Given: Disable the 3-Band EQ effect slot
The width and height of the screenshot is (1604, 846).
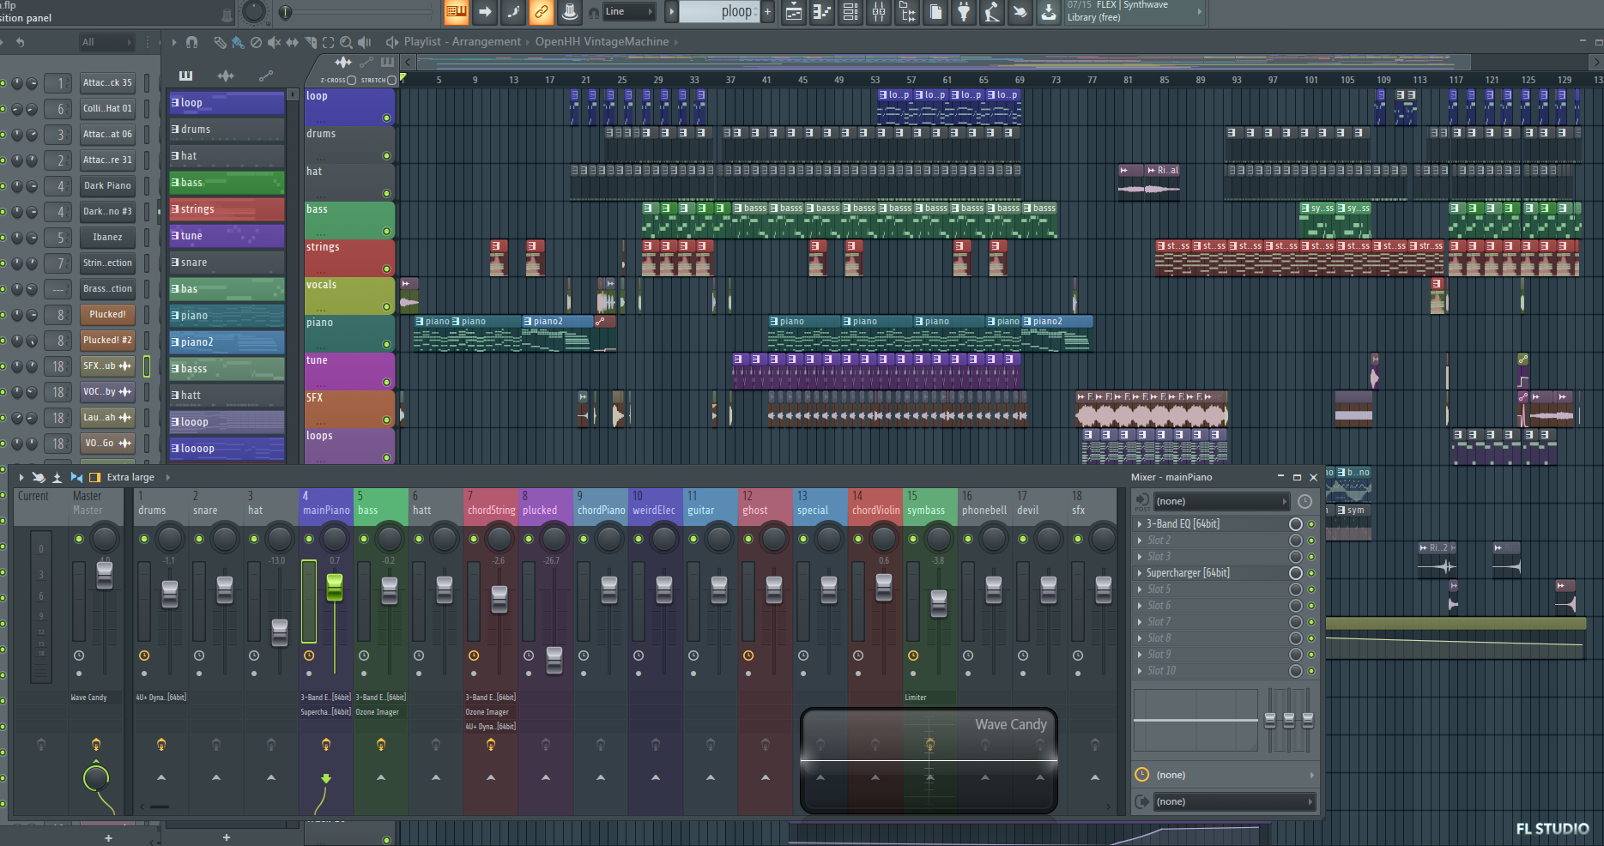Looking at the screenshot, I should (x=1310, y=523).
